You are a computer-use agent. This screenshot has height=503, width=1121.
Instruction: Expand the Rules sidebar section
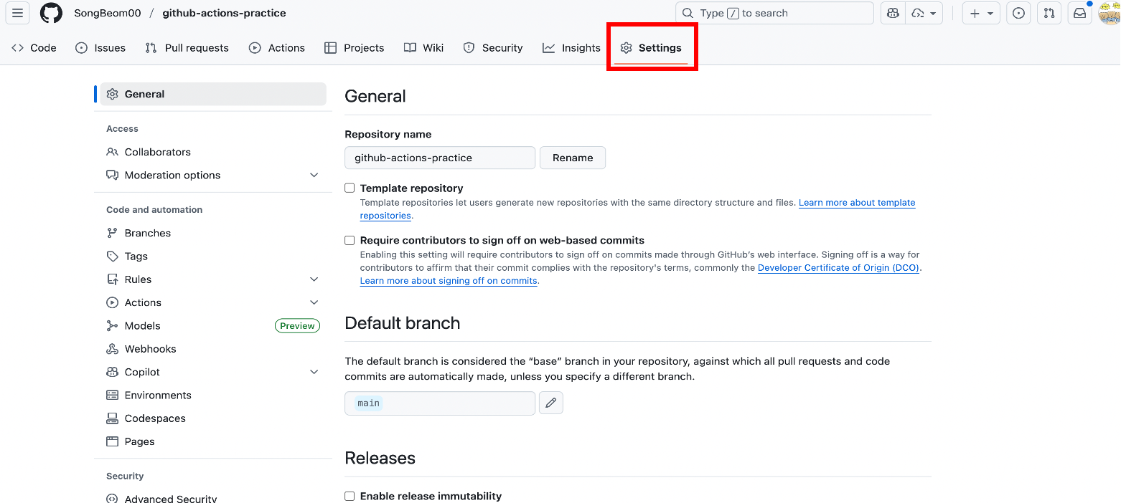[213, 279]
